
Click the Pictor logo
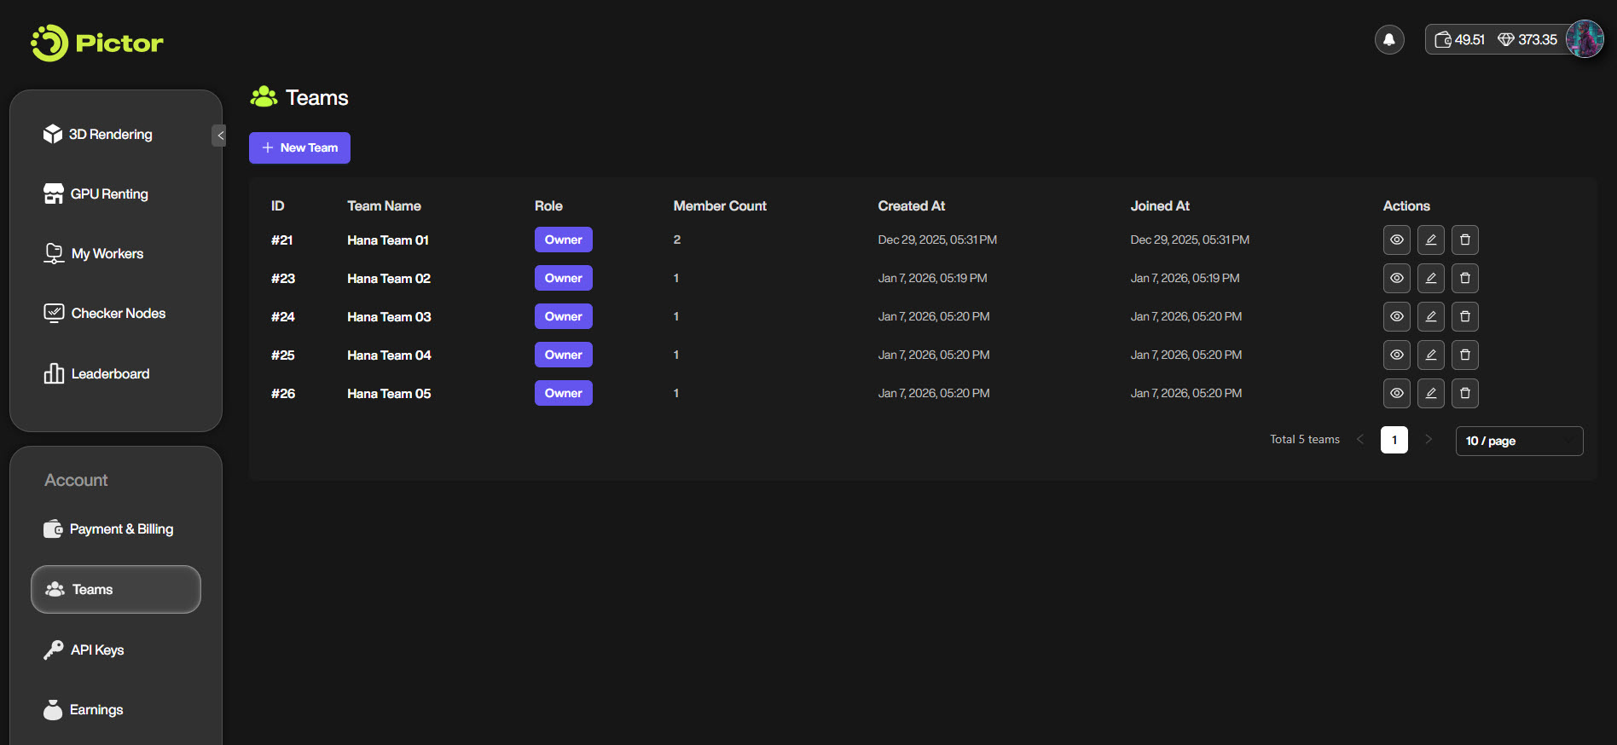pos(97,43)
